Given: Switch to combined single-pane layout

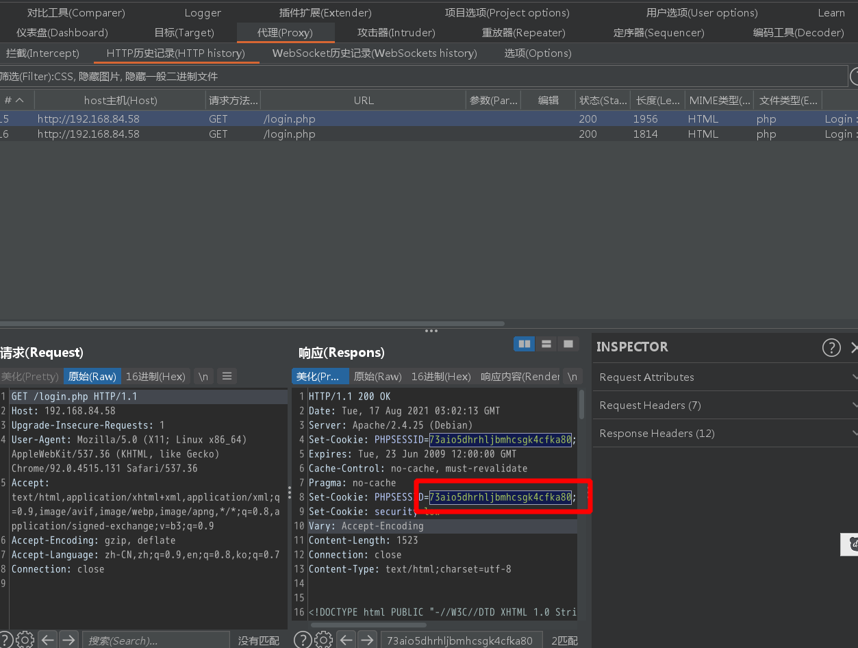Looking at the screenshot, I should click(568, 344).
